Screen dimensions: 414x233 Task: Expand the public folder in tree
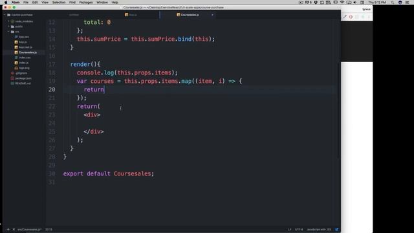pos(8,27)
